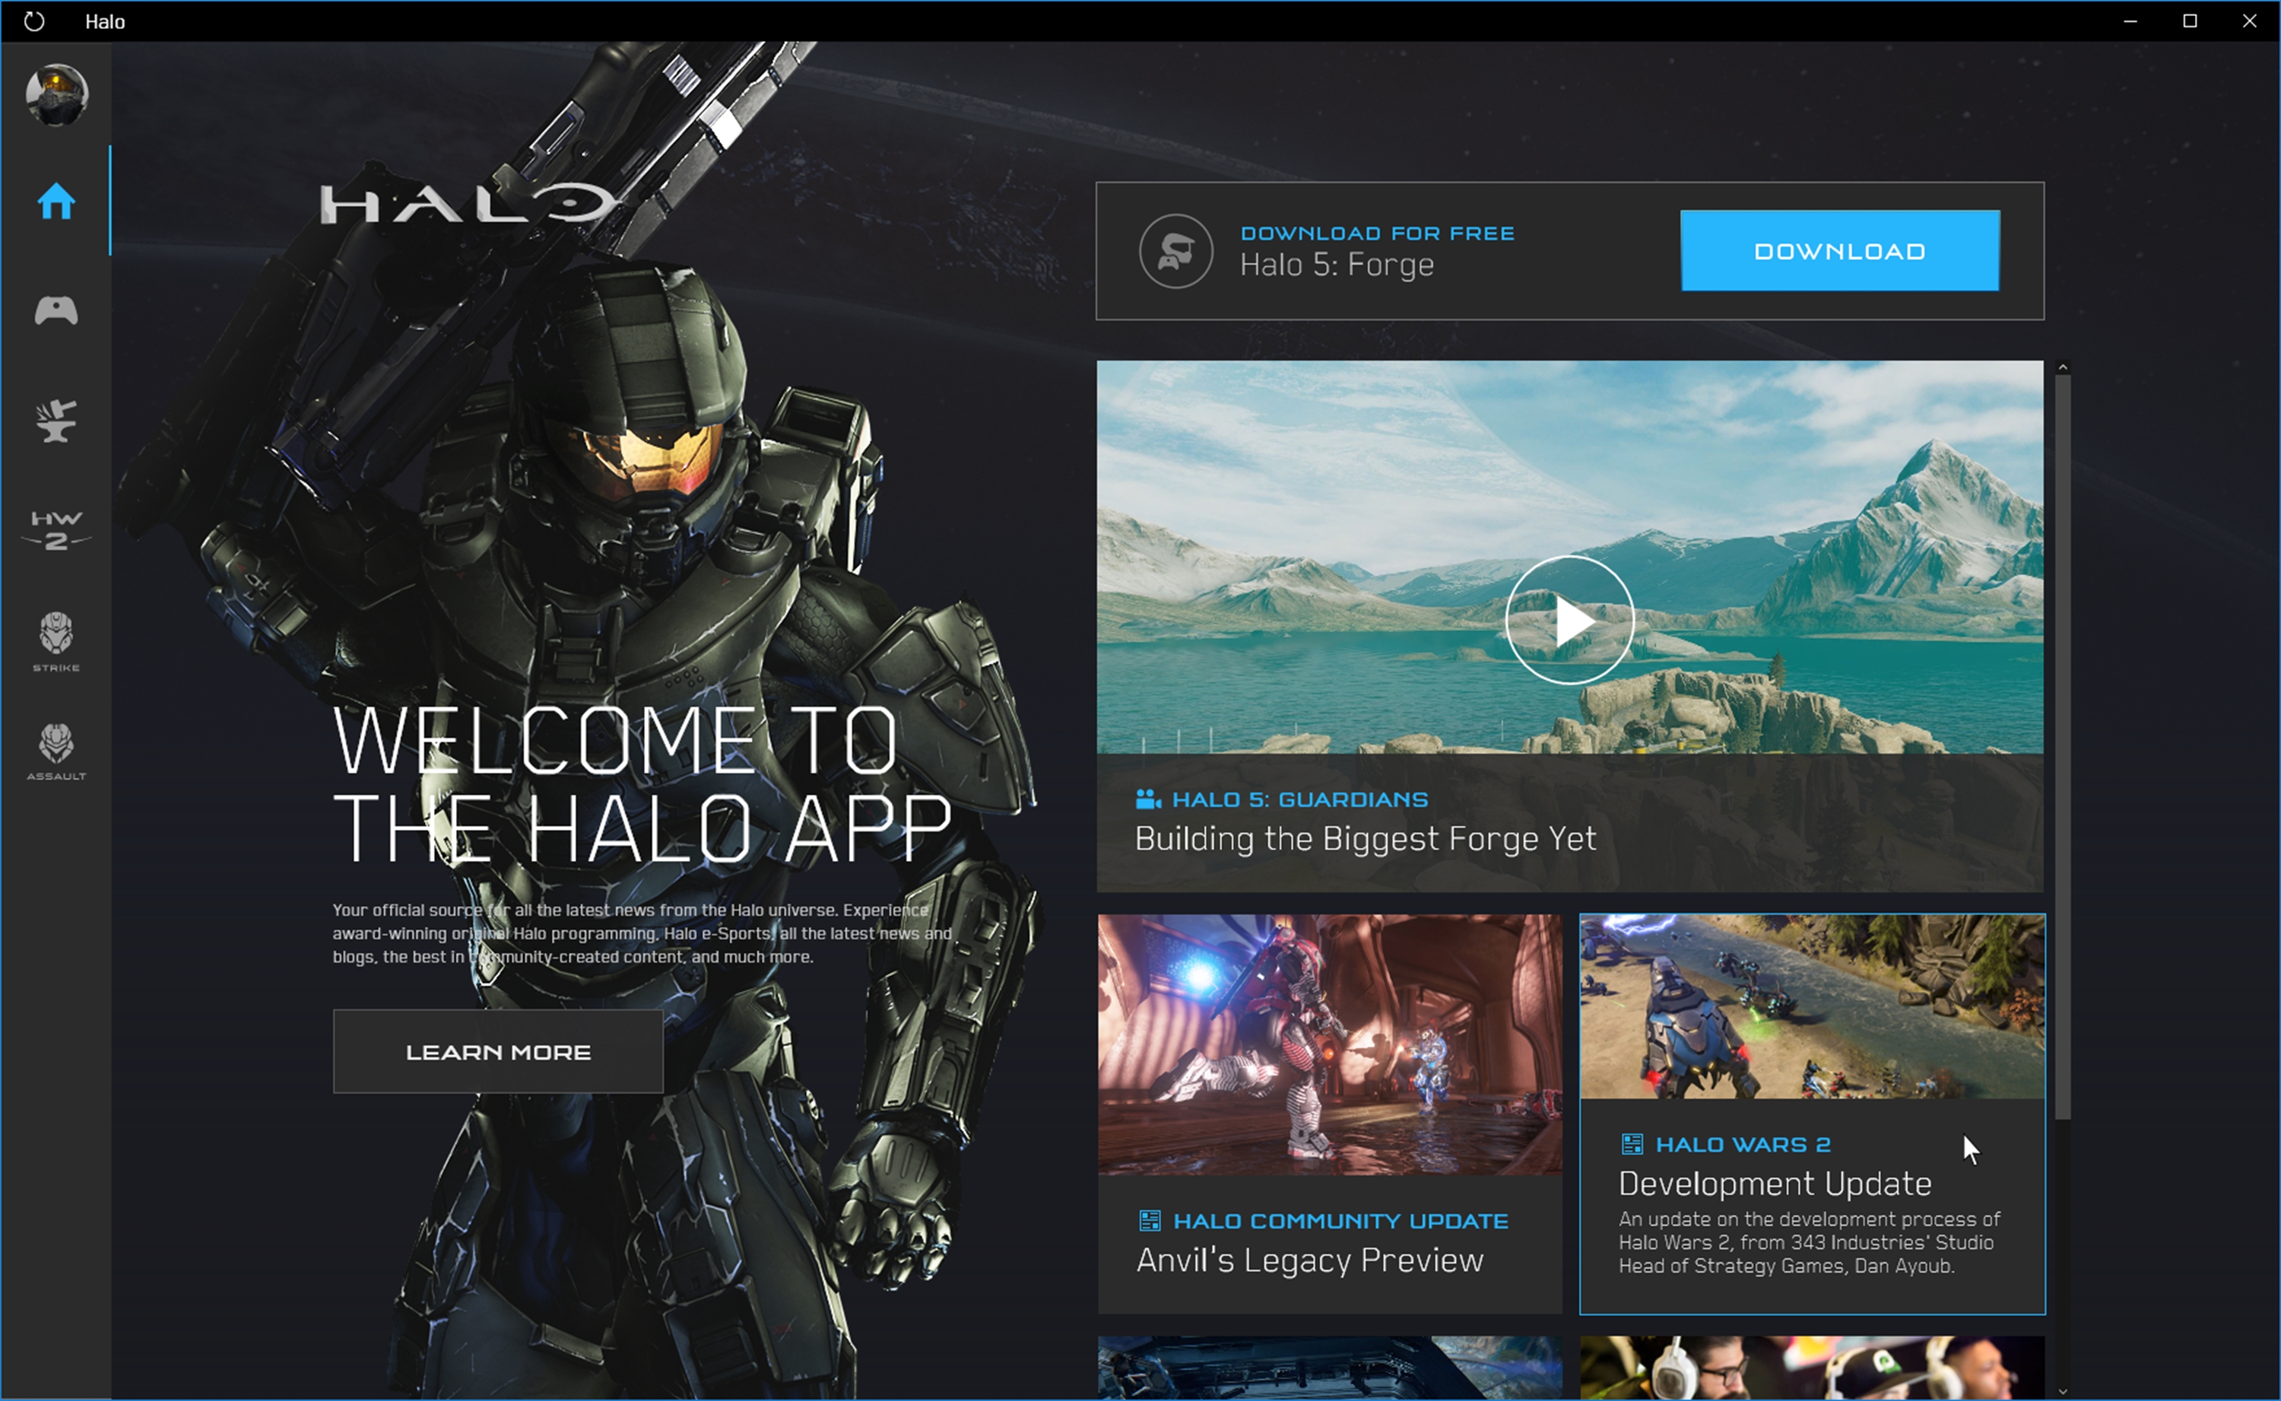
Task: Click the HALO 5: GUARDIANS category label
Action: click(x=1299, y=799)
